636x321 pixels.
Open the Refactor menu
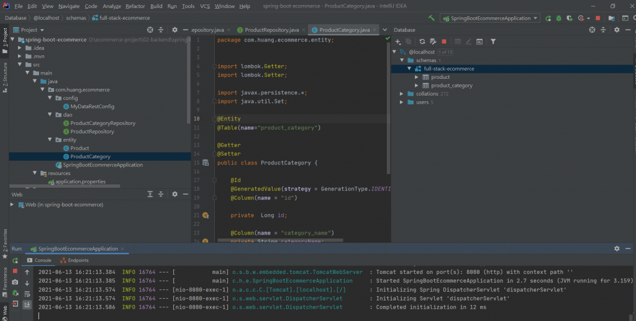coord(135,6)
